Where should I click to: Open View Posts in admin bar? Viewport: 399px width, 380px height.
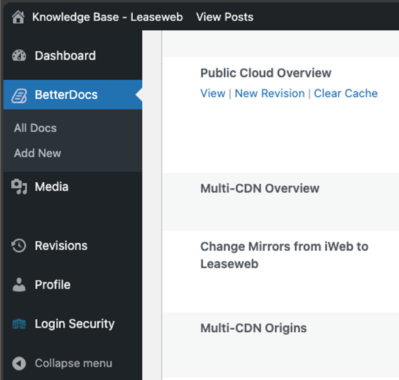tap(224, 17)
